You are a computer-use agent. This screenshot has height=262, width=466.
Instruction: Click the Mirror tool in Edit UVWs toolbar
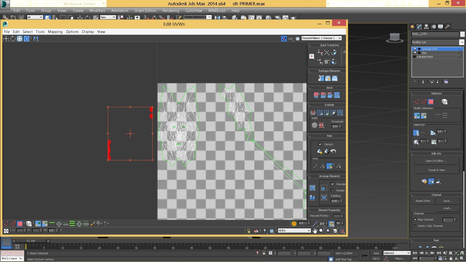point(36,38)
